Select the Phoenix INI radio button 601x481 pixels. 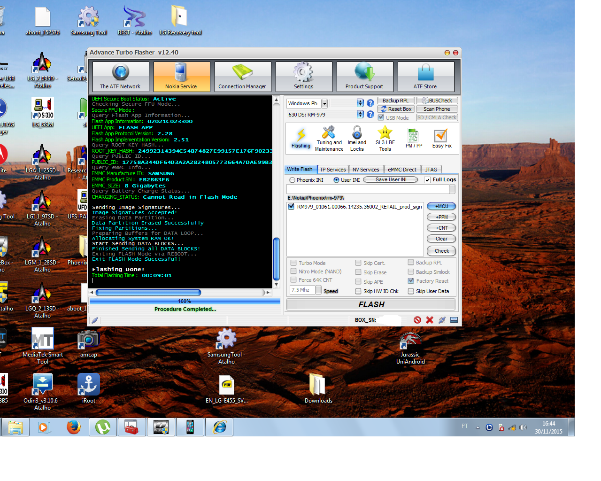(x=293, y=180)
